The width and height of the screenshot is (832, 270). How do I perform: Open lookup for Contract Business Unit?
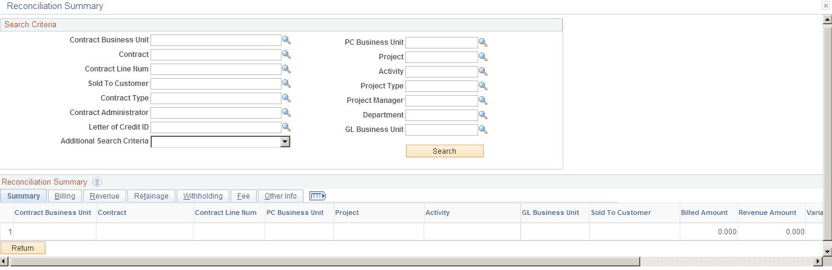click(286, 40)
